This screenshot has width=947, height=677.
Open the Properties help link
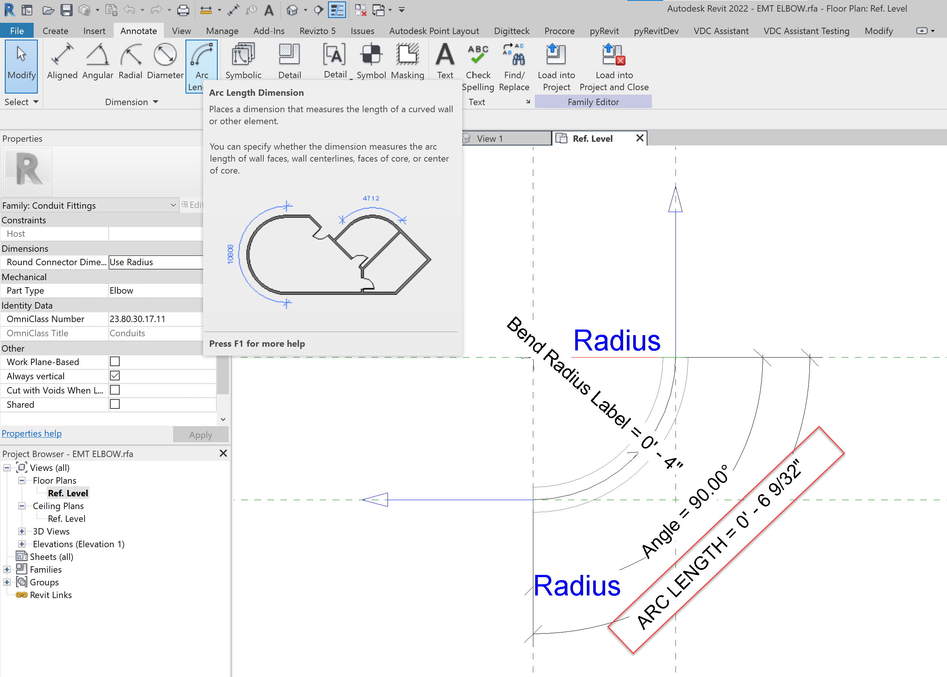pos(32,433)
